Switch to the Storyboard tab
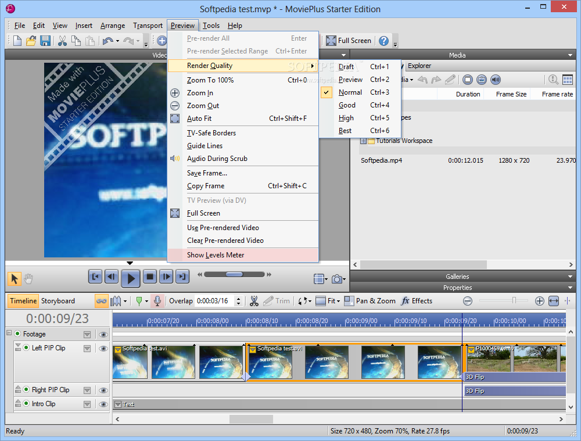The image size is (581, 441). (x=58, y=301)
